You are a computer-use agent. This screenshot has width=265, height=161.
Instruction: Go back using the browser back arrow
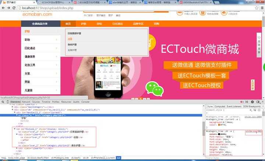[x=3, y=8]
